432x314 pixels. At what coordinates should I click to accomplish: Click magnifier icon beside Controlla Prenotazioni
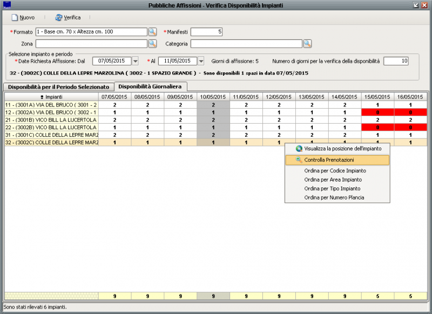299,160
